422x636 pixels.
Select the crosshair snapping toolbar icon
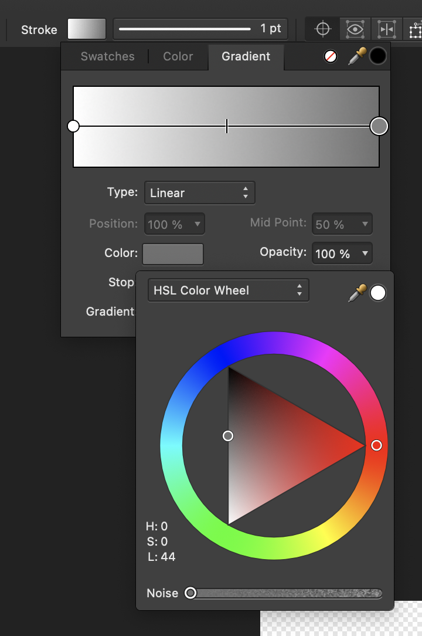click(322, 28)
